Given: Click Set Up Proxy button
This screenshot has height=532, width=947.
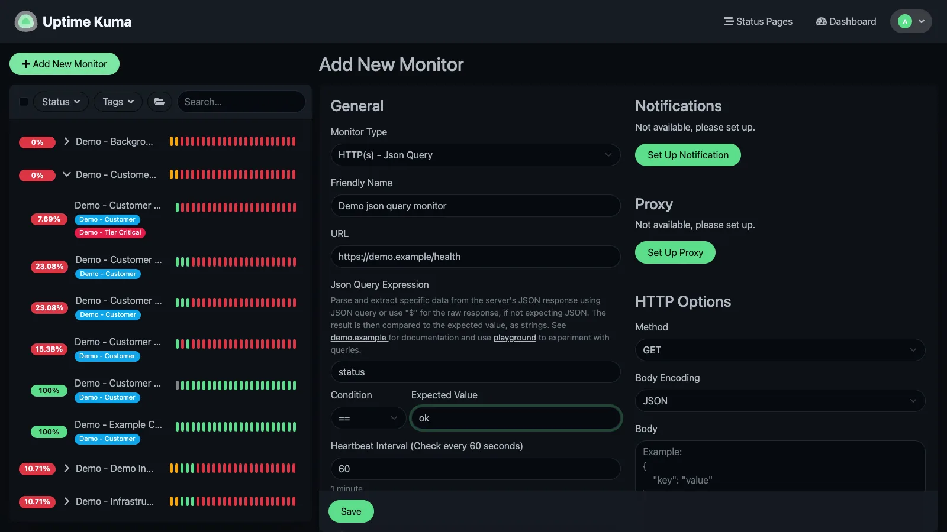Looking at the screenshot, I should [x=675, y=252].
